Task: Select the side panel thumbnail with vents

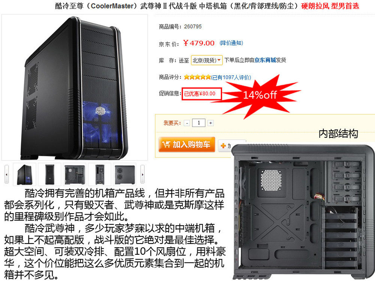Action: 124,175
